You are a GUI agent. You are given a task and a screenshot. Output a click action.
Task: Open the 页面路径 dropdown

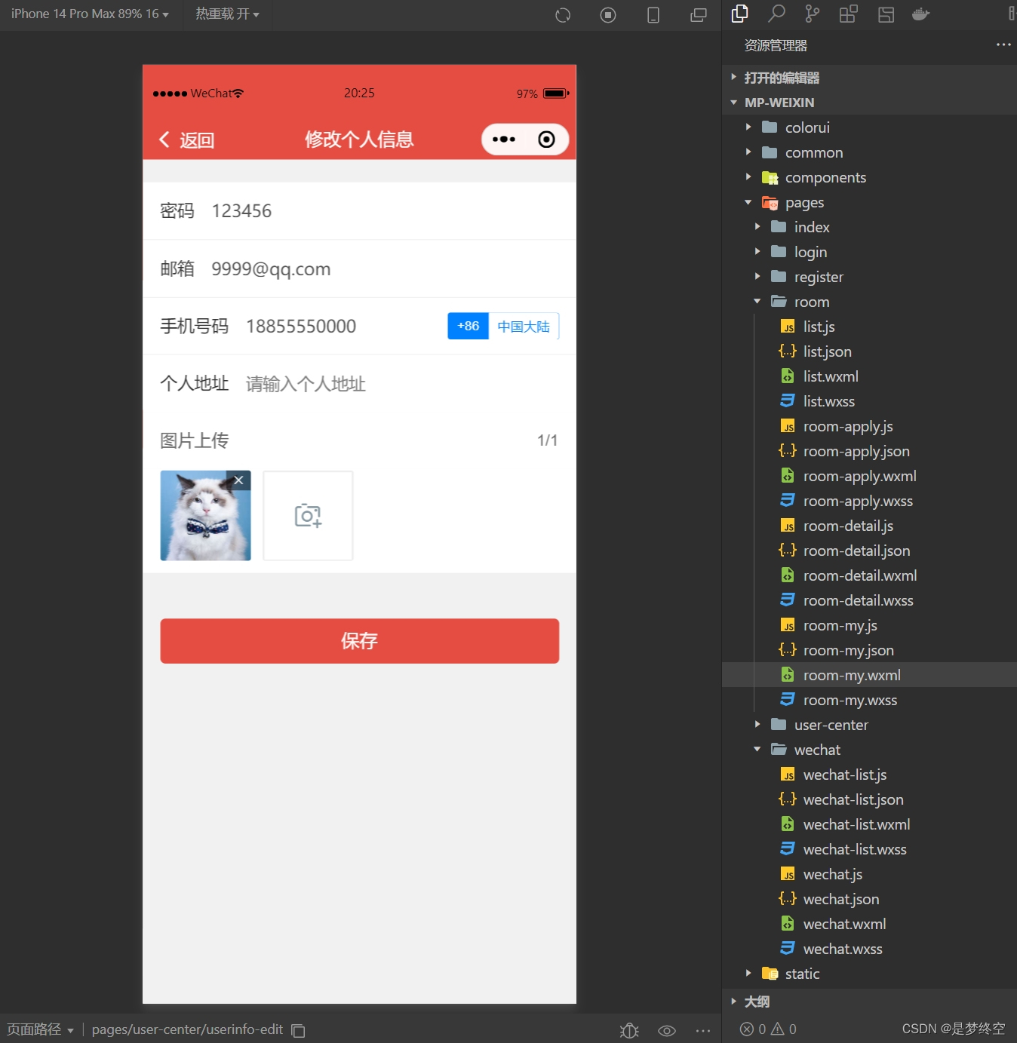[x=40, y=1029]
